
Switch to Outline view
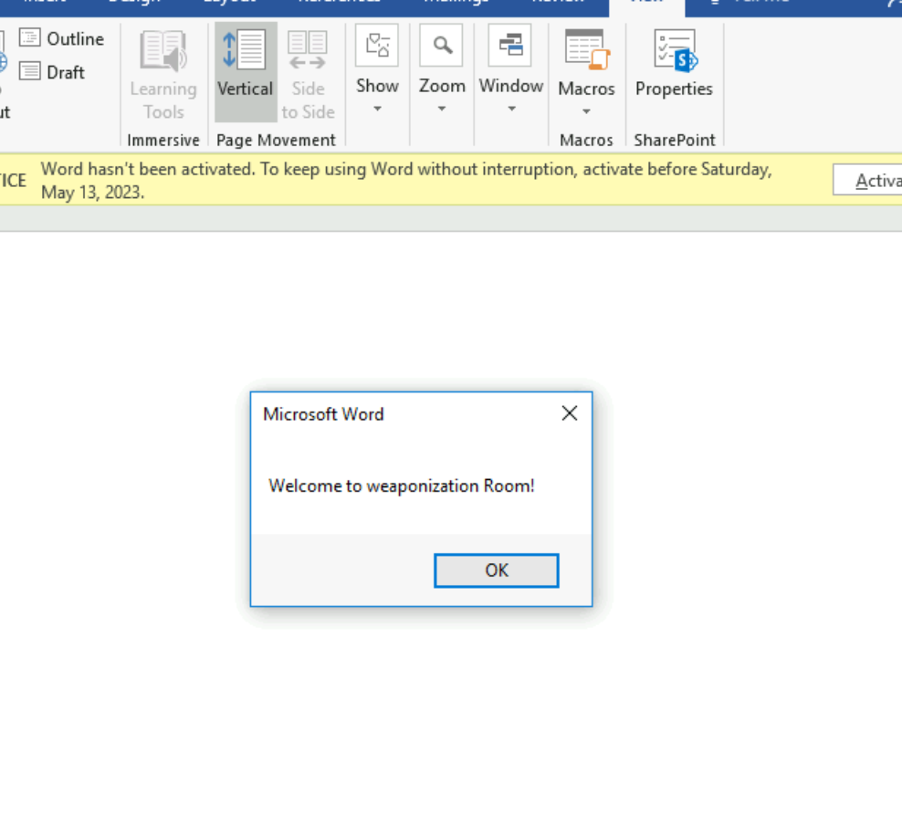63,38
